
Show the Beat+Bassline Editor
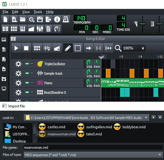point(14,29)
